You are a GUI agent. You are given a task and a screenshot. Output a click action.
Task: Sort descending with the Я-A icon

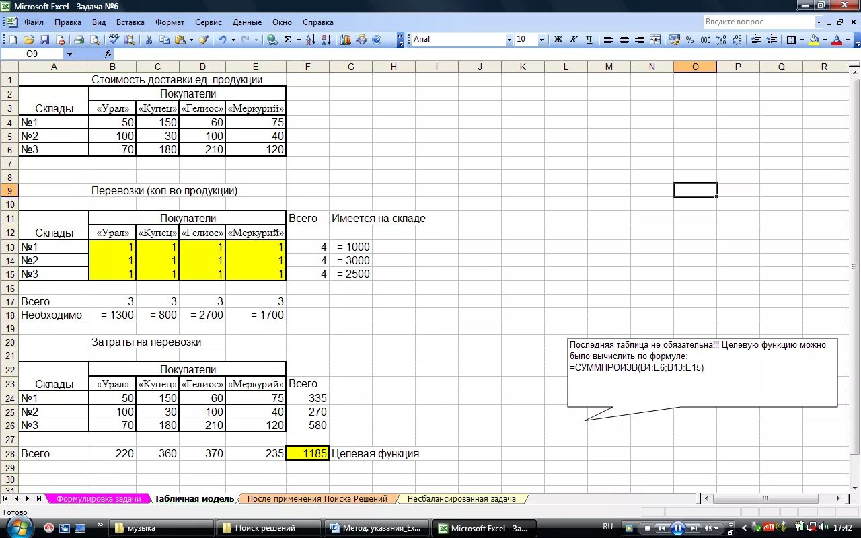(326, 40)
